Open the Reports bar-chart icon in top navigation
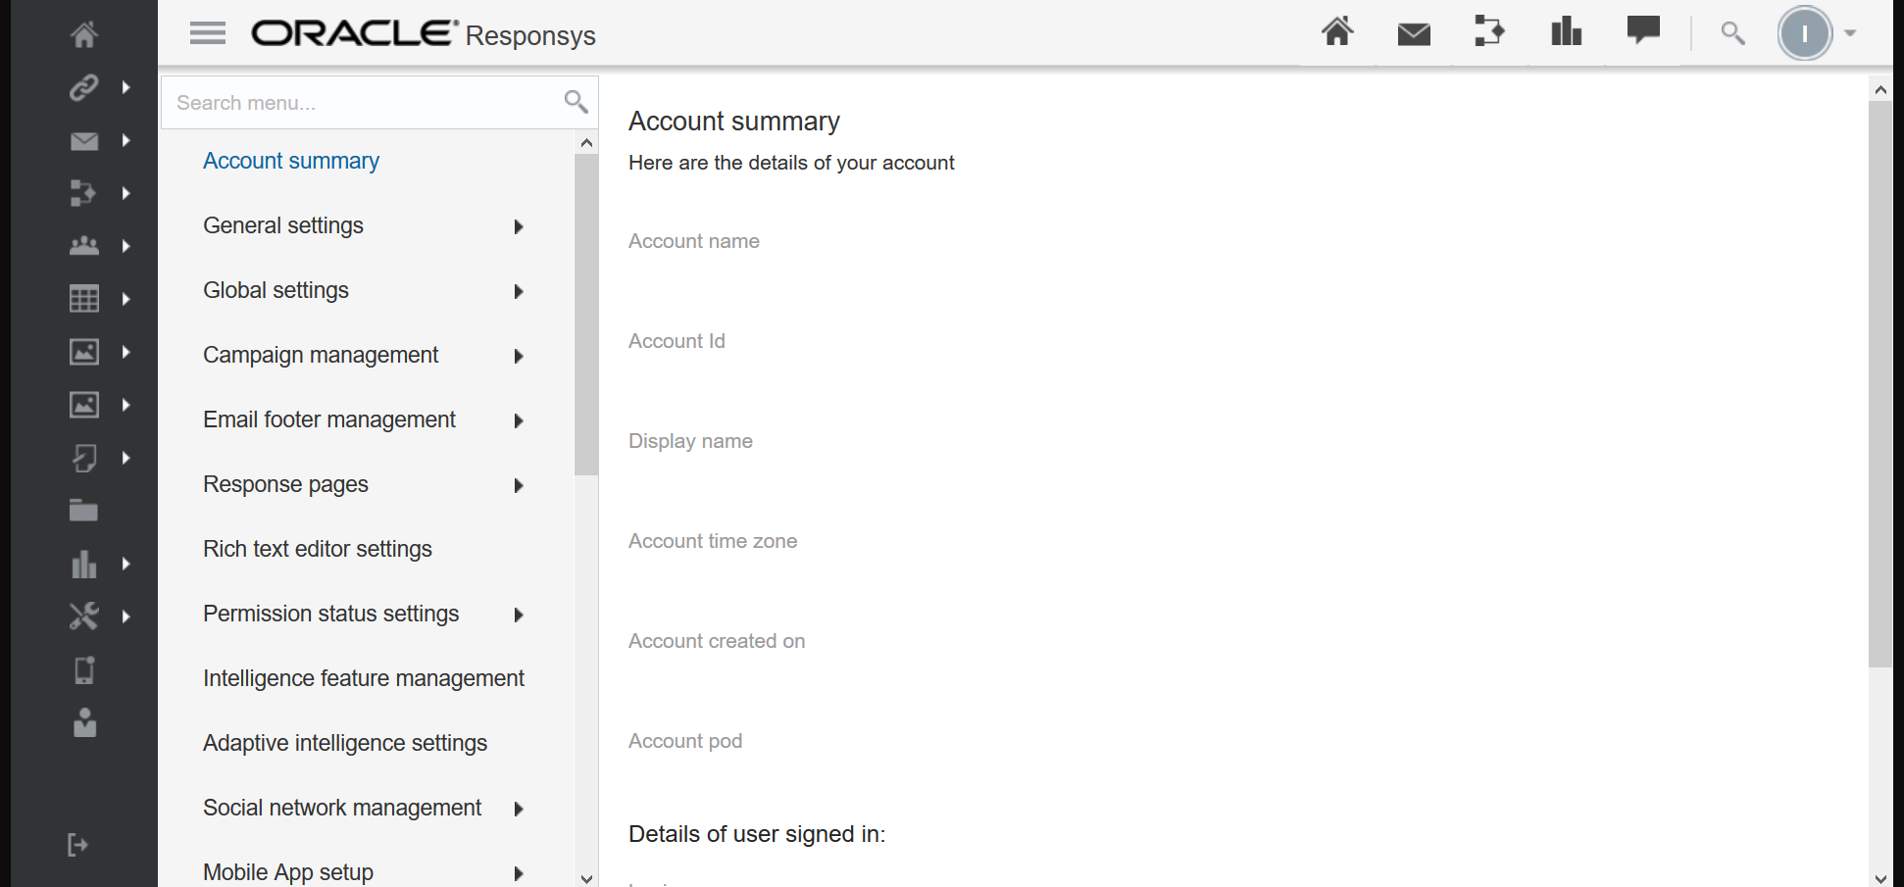1904x887 pixels. (x=1566, y=32)
